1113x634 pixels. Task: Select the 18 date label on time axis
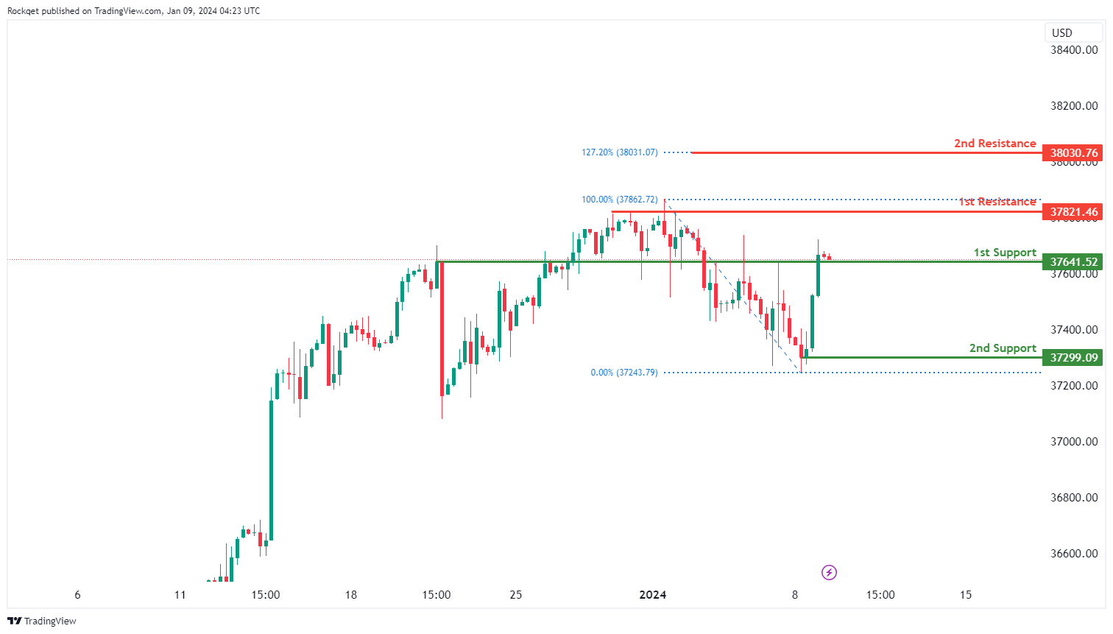[x=350, y=595]
